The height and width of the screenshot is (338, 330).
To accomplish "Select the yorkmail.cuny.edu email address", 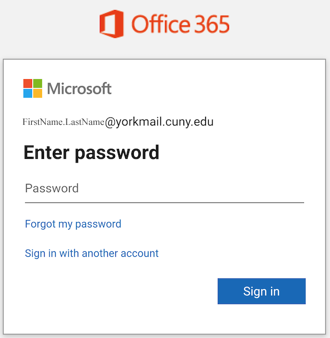I will (x=118, y=122).
